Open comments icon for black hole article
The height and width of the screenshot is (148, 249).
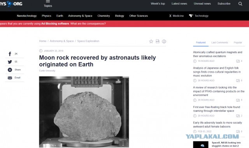tap(238, 116)
